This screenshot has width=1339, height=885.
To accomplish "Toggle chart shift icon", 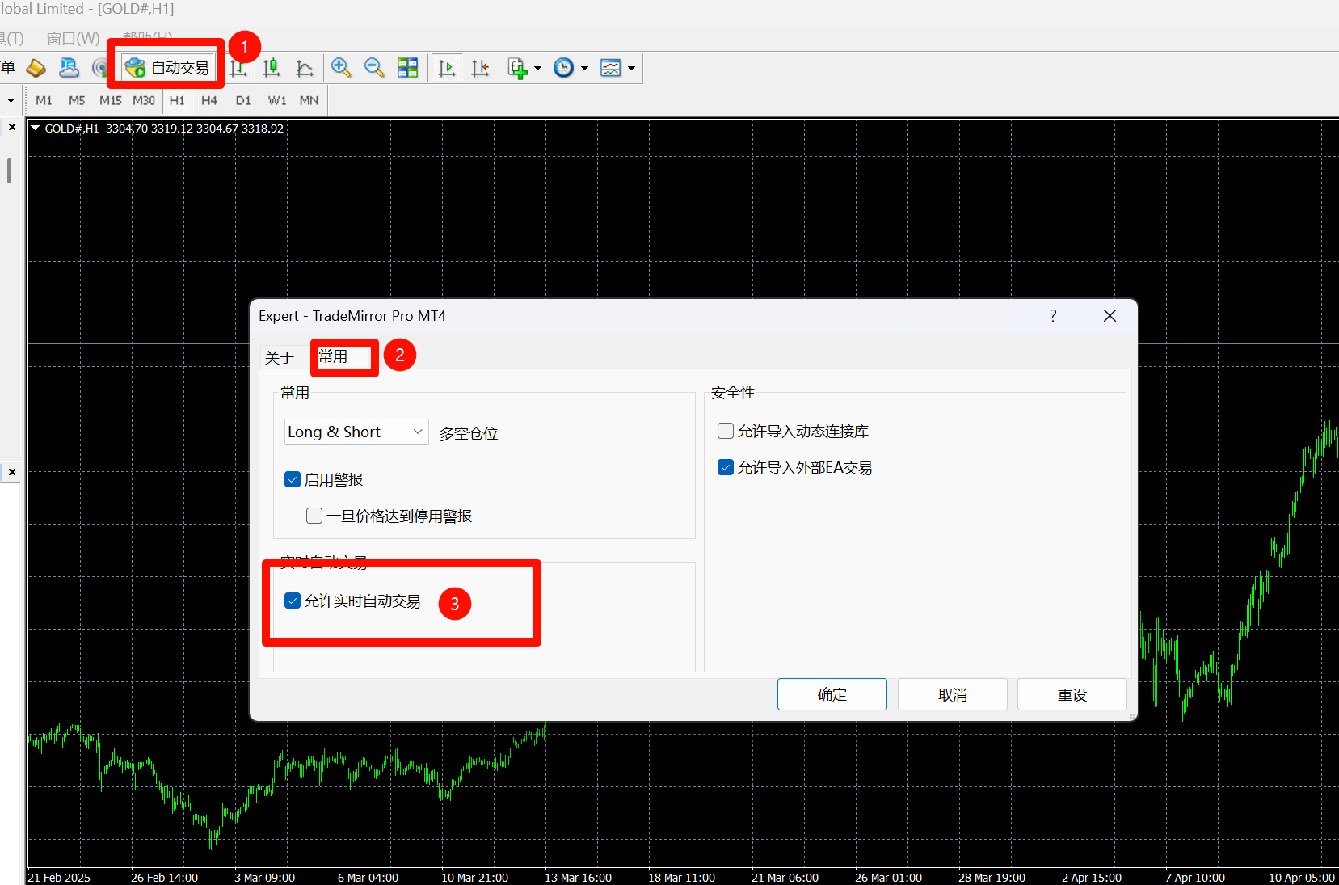I will pos(480,68).
